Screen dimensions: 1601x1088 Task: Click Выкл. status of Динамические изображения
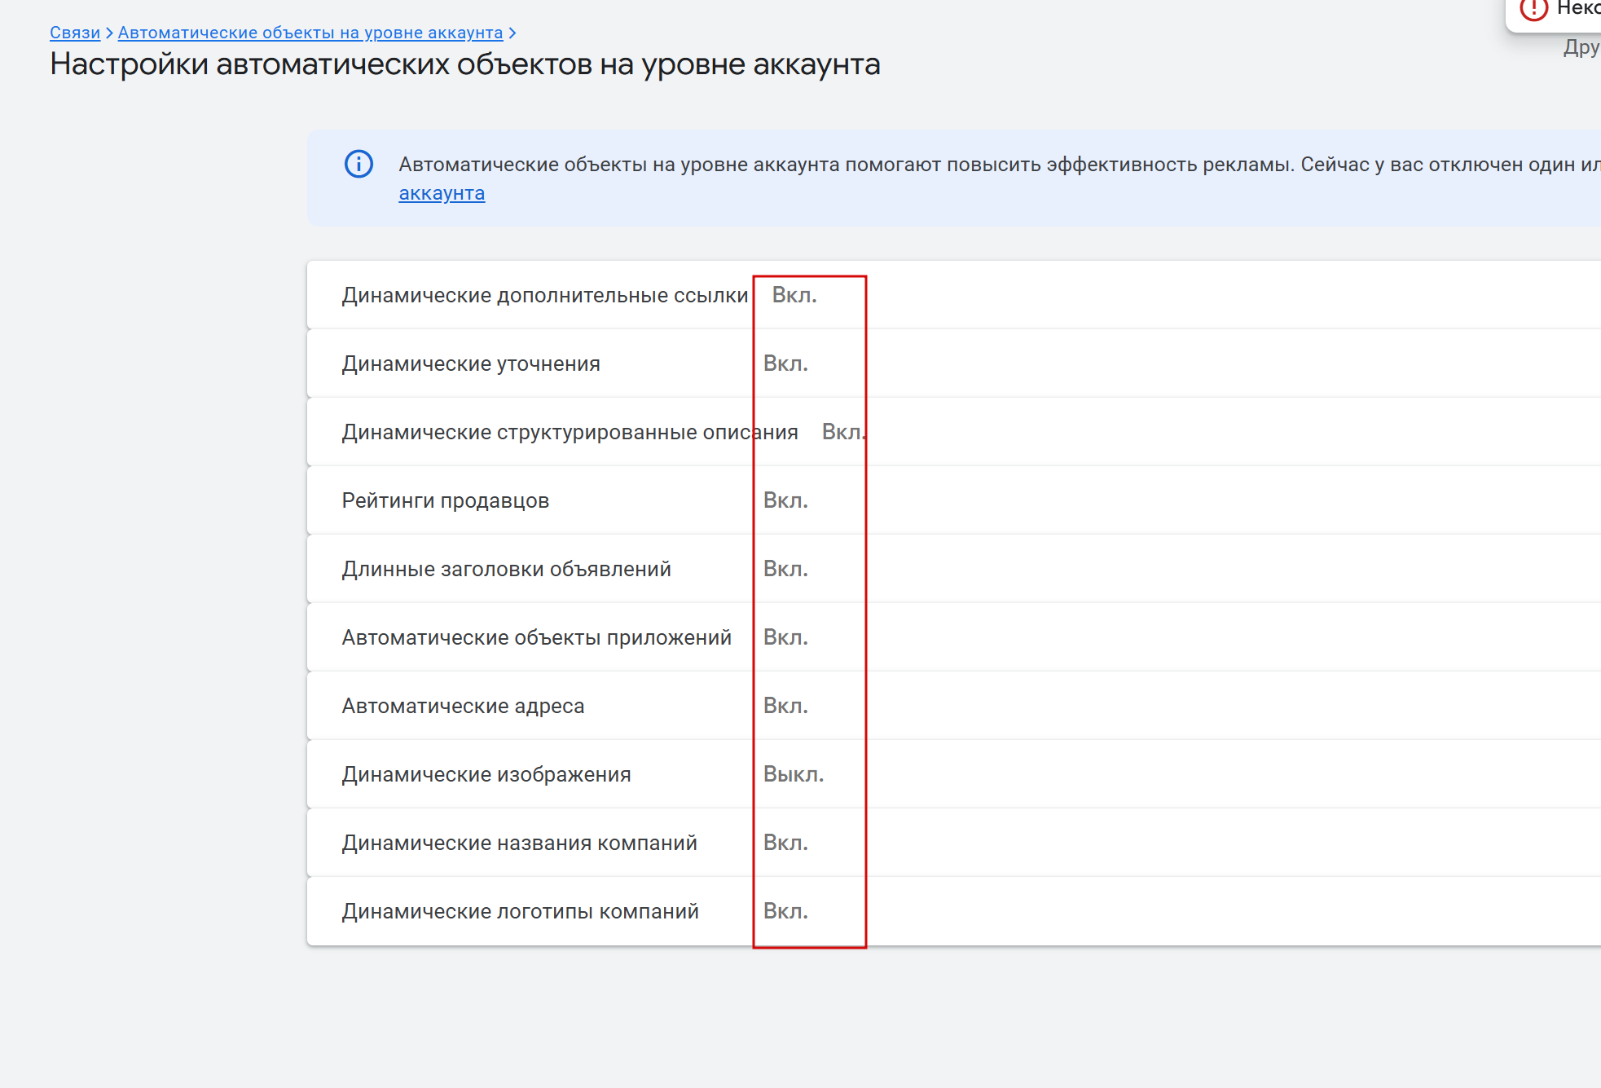point(793,774)
